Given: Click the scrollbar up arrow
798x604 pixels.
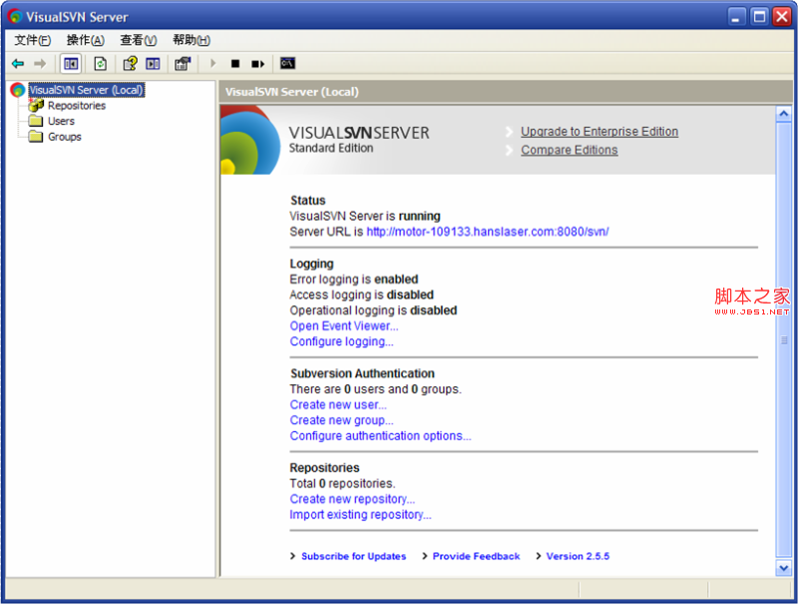Looking at the screenshot, I should click(783, 114).
